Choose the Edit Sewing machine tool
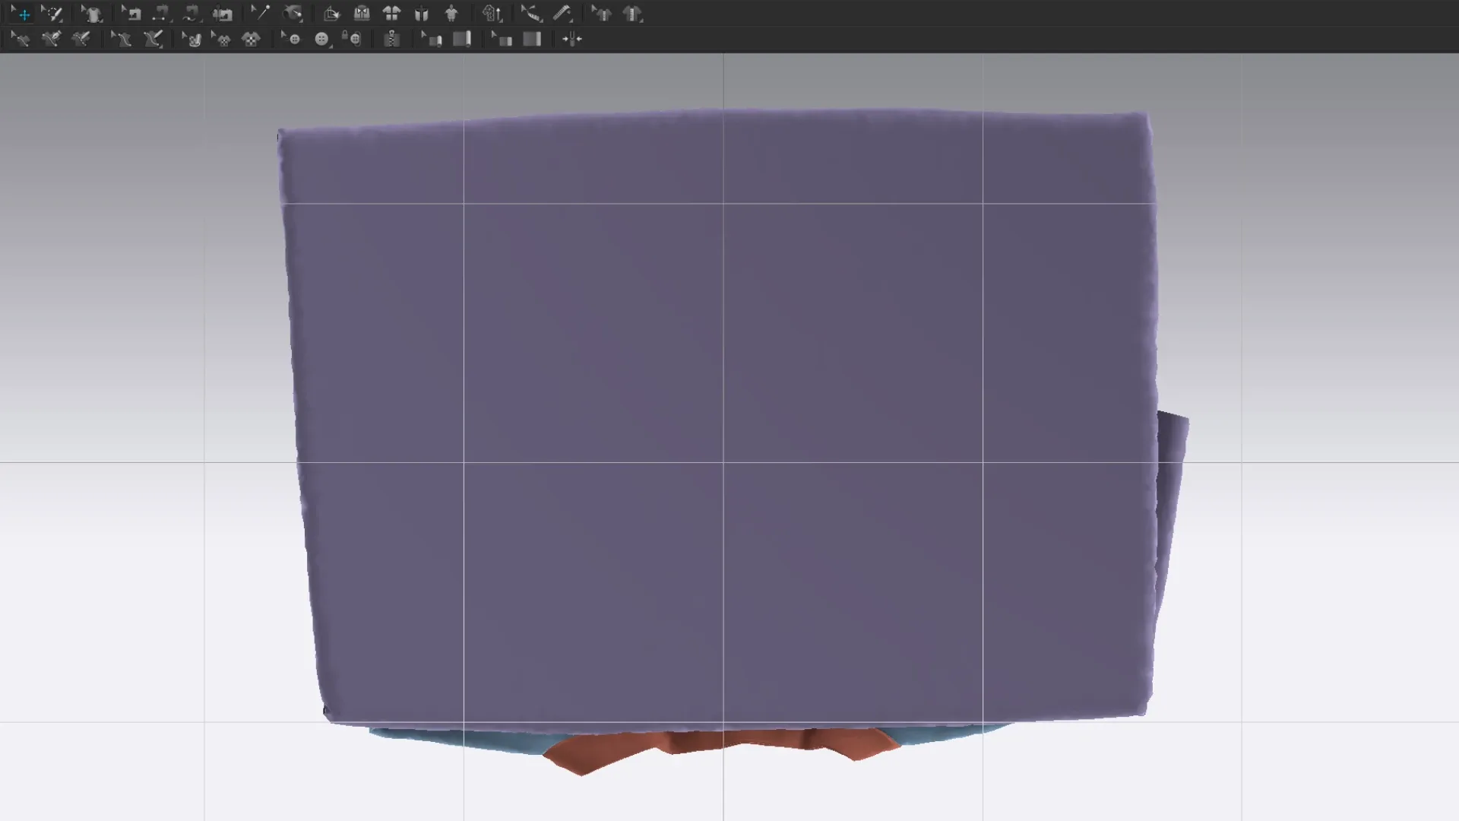The width and height of the screenshot is (1459, 821). pyautogui.click(x=131, y=14)
